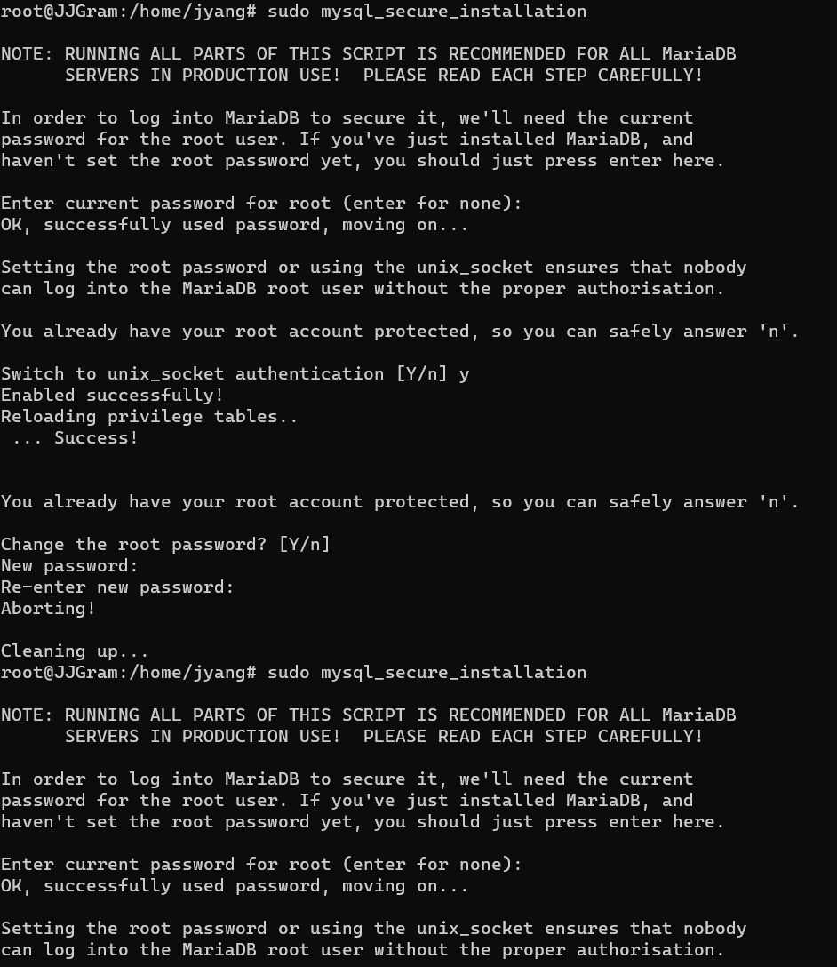Click the second 'Enter current password for root' prompt
This screenshot has height=967, width=837.
coord(261,865)
